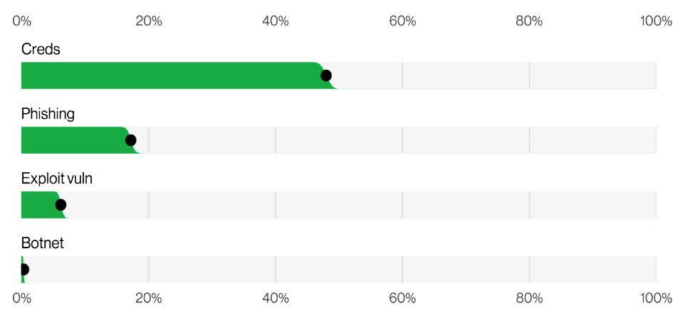Click the black dot on Botnet bar
The height and width of the screenshot is (323, 685).
tap(24, 270)
